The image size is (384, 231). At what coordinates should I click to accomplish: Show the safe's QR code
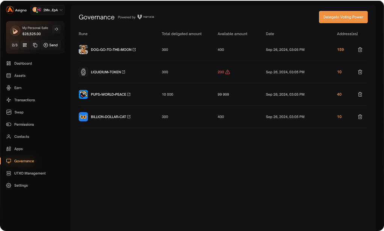click(25, 45)
